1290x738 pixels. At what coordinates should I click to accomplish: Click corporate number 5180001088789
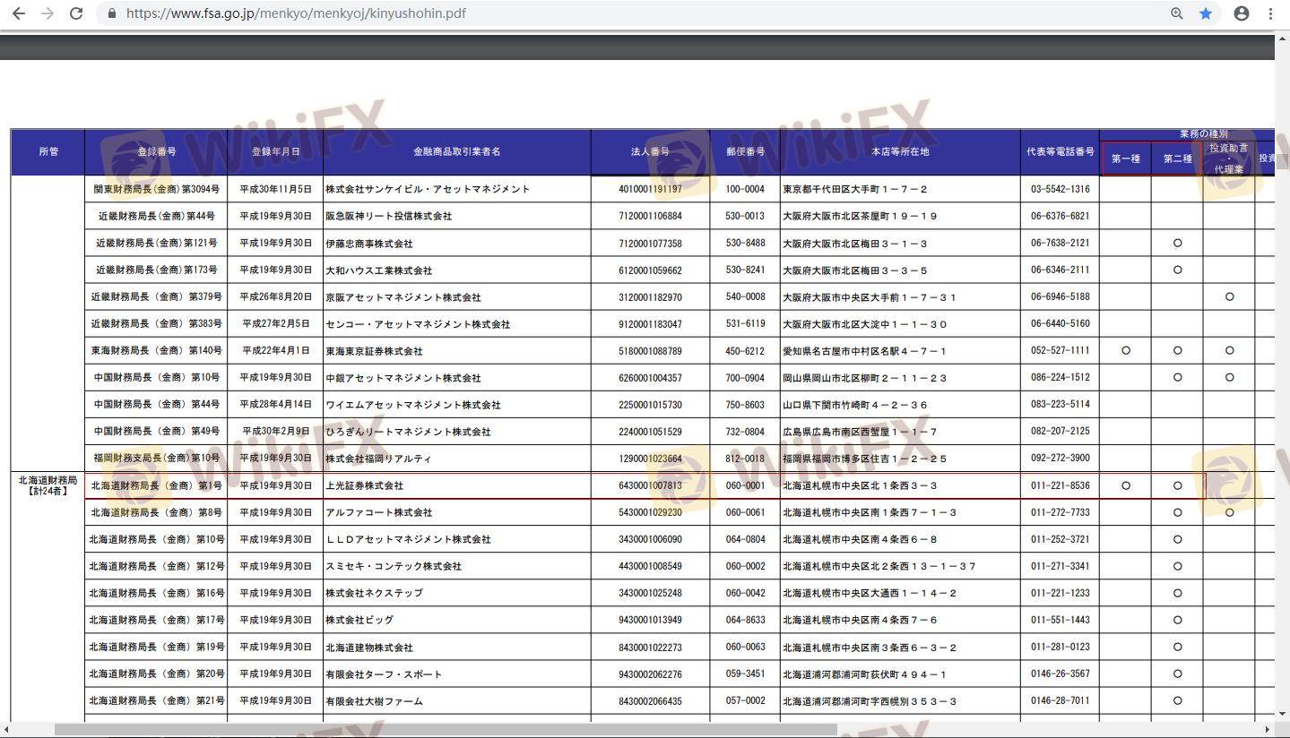pyautogui.click(x=650, y=350)
